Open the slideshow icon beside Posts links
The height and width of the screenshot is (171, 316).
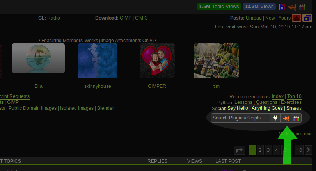pyautogui.click(x=307, y=18)
